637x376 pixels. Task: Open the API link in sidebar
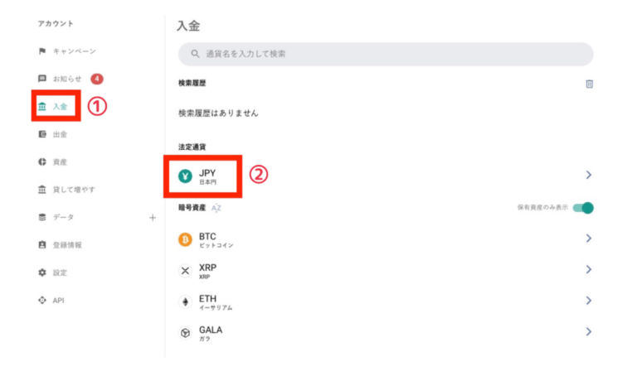pos(58,300)
